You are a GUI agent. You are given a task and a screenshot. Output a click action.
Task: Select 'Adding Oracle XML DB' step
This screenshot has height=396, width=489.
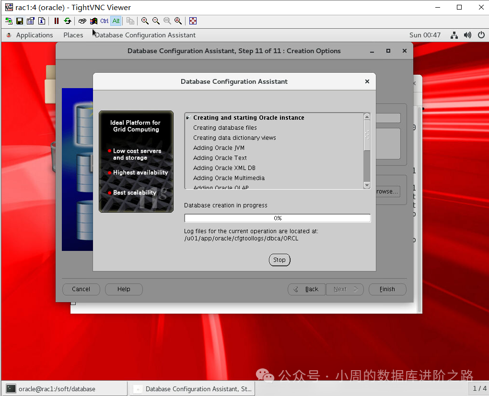click(x=224, y=168)
